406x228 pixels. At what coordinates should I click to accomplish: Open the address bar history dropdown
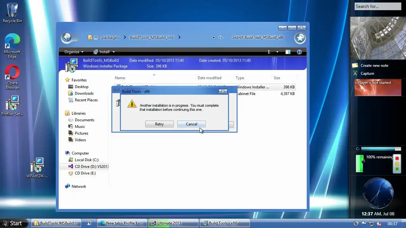click(213, 38)
